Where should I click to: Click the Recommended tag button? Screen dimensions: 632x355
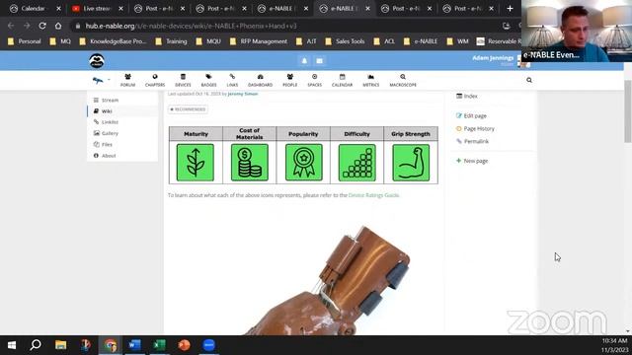188,109
